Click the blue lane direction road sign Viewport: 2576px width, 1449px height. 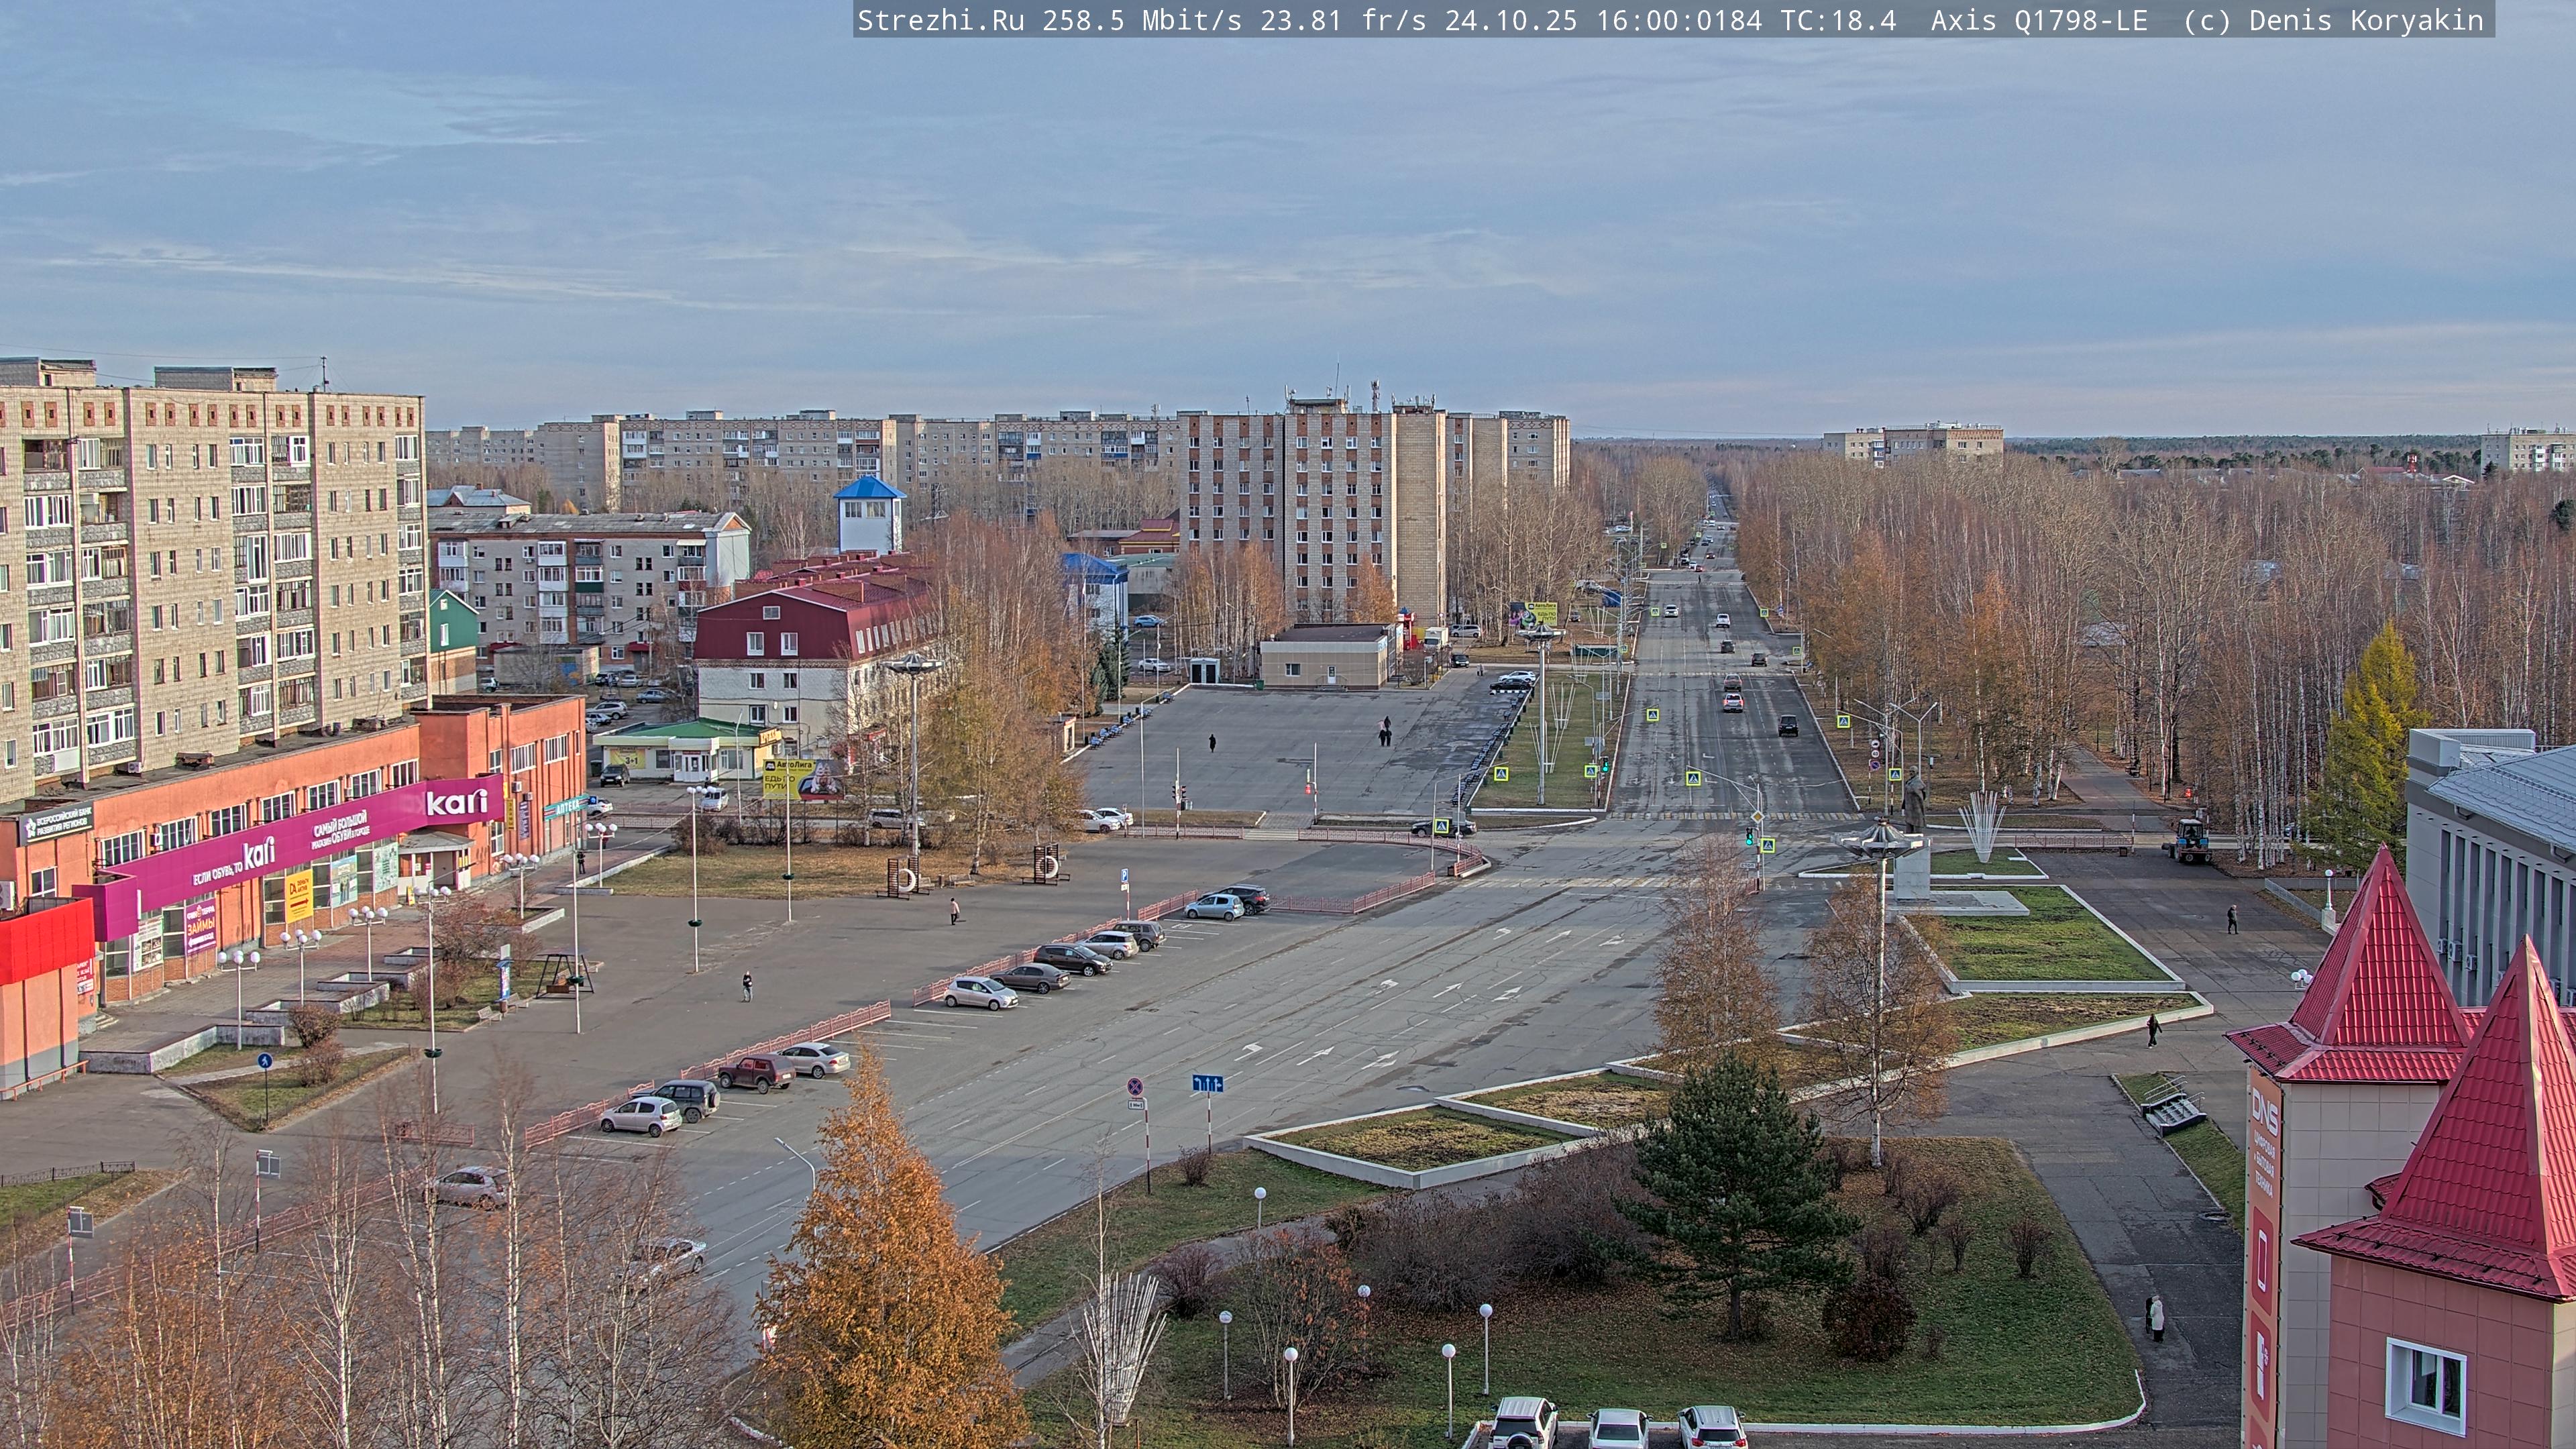1207,1083
